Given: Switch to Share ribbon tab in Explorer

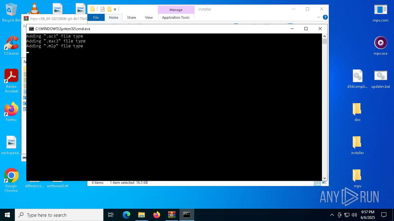Looking at the screenshot, I should coord(131,17).
